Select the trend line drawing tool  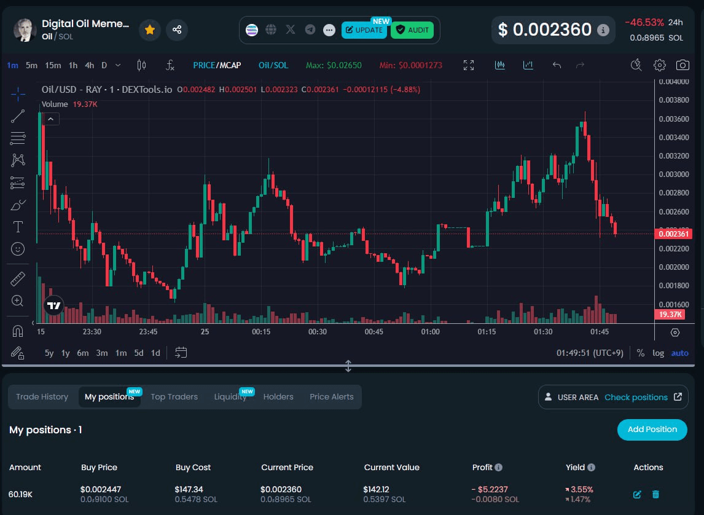click(x=18, y=116)
